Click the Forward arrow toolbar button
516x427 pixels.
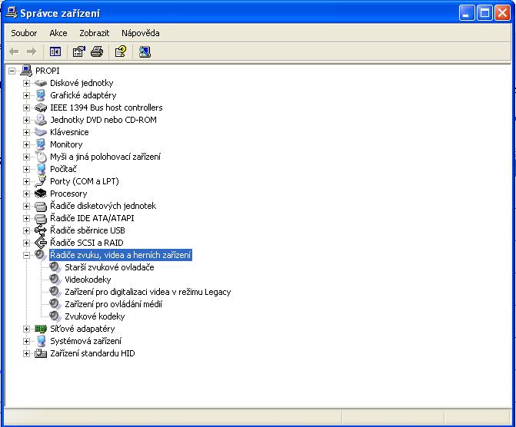(32, 51)
